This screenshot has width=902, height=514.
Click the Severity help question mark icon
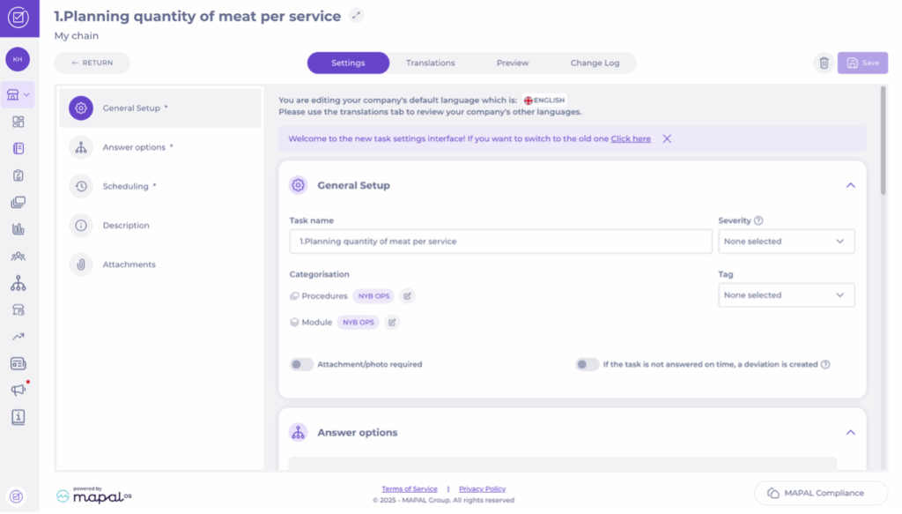pyautogui.click(x=758, y=221)
